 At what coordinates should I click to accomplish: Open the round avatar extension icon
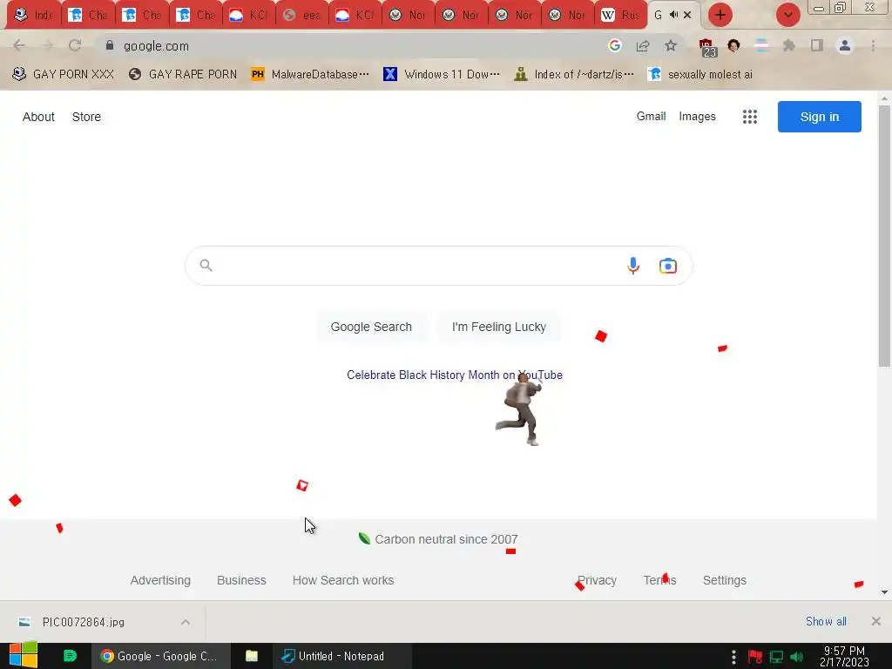click(733, 45)
